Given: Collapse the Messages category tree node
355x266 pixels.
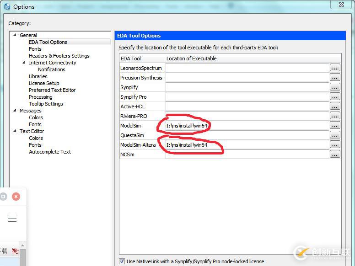Looking at the screenshot, I should pyautogui.click(x=15, y=111).
